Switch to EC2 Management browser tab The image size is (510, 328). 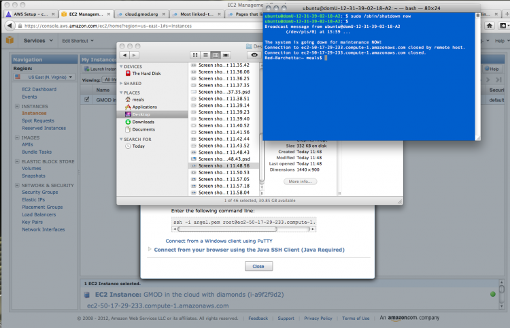coord(86,14)
